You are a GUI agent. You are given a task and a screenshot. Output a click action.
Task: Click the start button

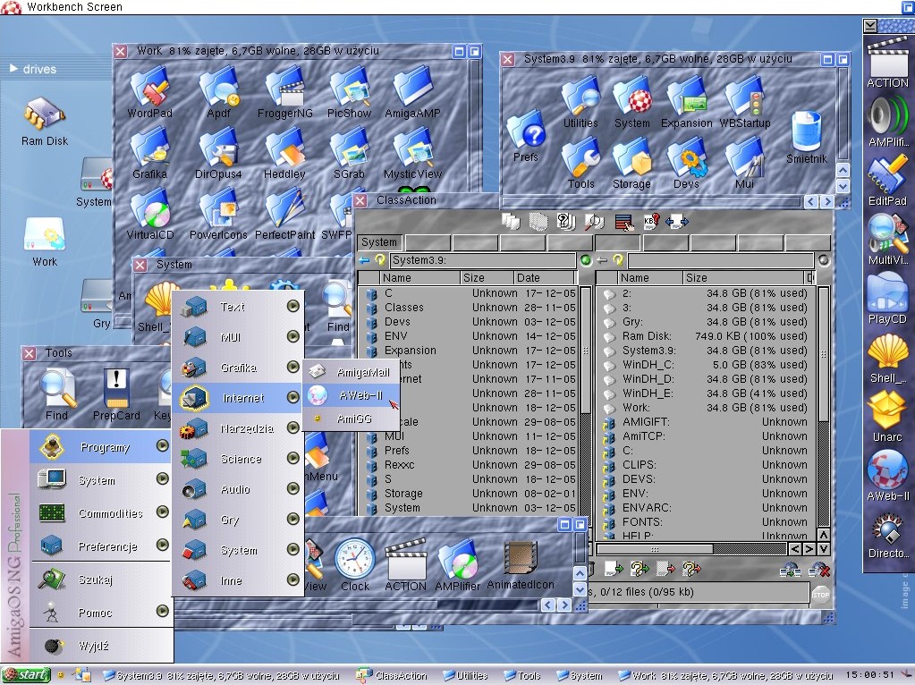pos(26,675)
